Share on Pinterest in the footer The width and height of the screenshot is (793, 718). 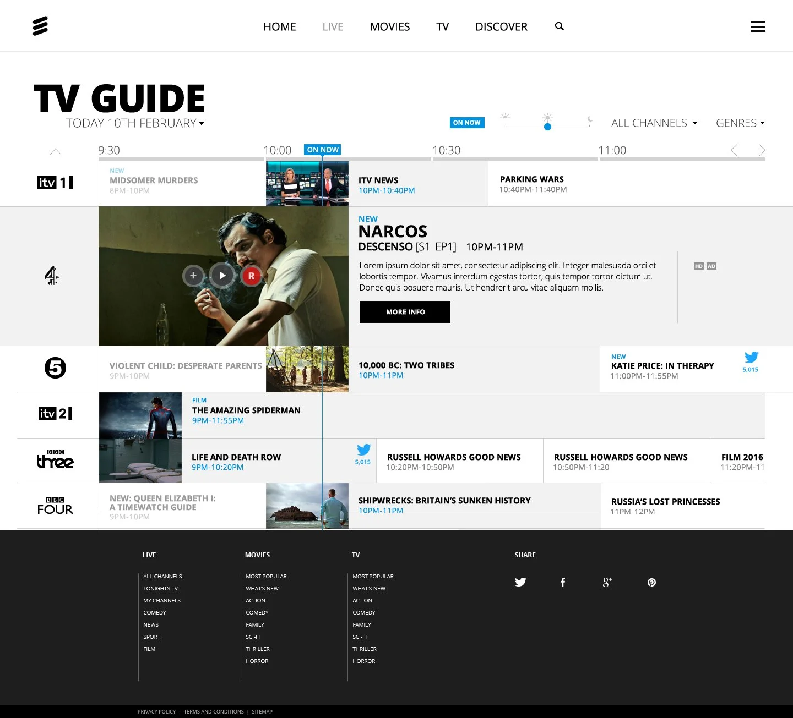tap(651, 582)
